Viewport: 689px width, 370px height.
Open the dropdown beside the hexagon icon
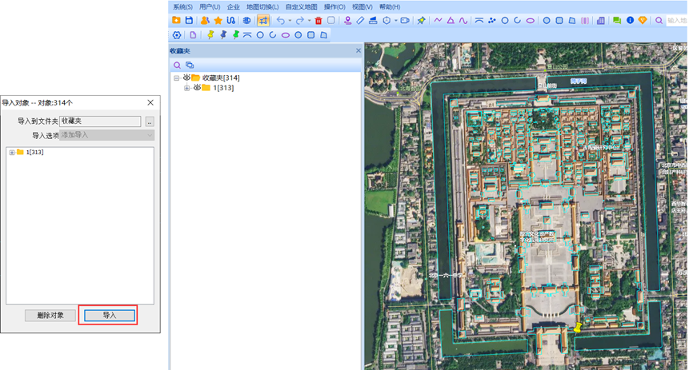tap(395, 21)
